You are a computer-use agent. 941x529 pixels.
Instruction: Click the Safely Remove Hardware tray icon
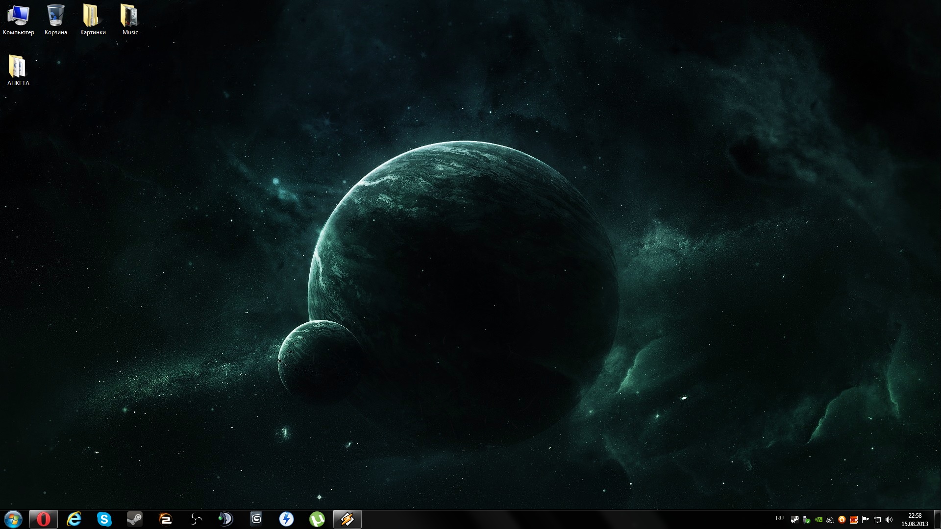click(807, 520)
